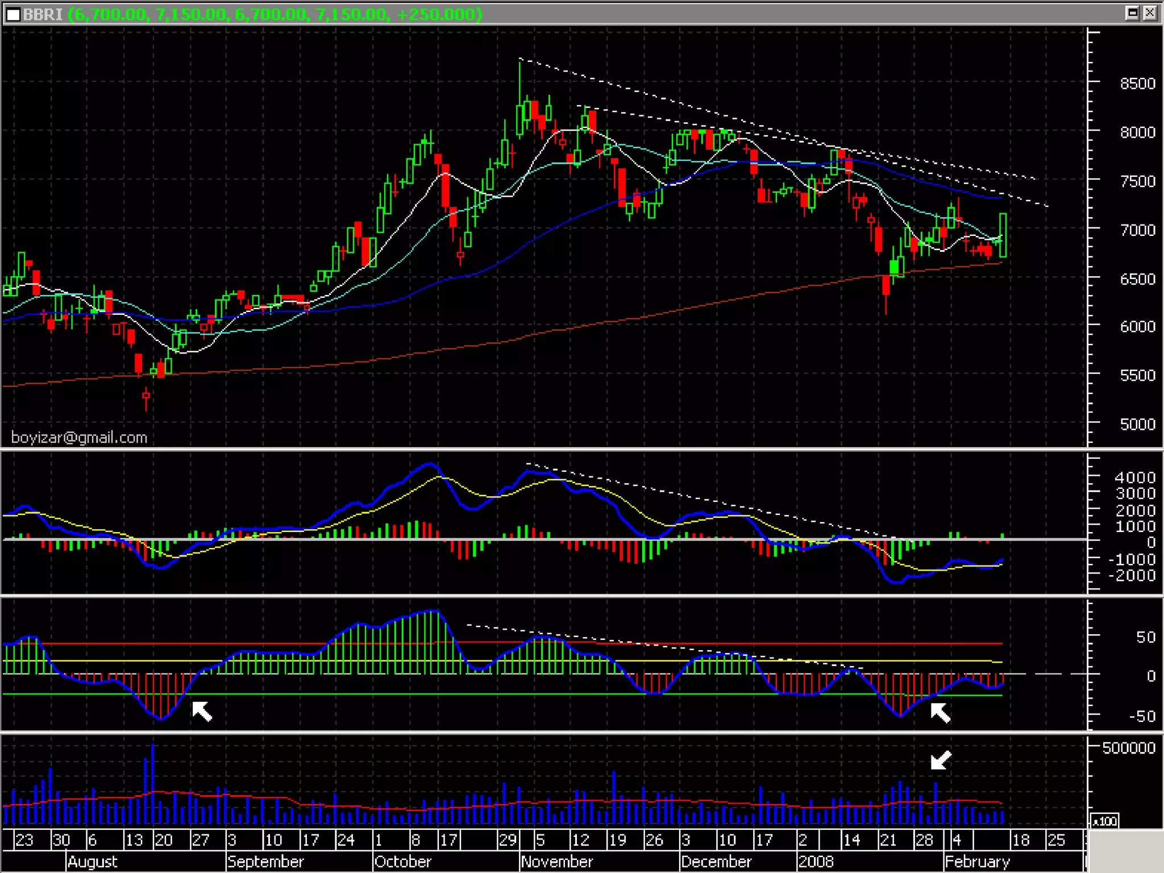Viewport: 1164px width, 873px height.
Task: Click the August 20 date marker
Action: click(x=163, y=840)
